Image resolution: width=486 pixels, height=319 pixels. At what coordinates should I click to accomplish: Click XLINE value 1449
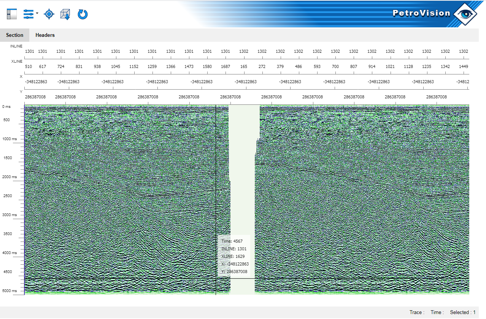click(x=464, y=66)
